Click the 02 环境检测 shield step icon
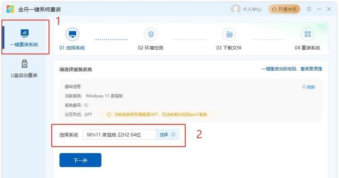The height and width of the screenshot is (178, 339). (x=151, y=34)
